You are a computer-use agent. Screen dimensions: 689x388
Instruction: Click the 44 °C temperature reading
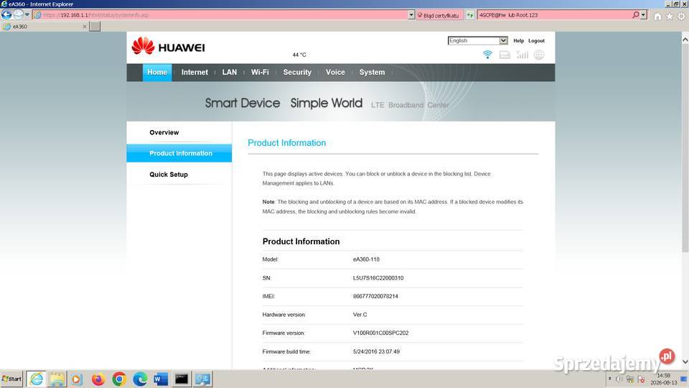click(299, 55)
